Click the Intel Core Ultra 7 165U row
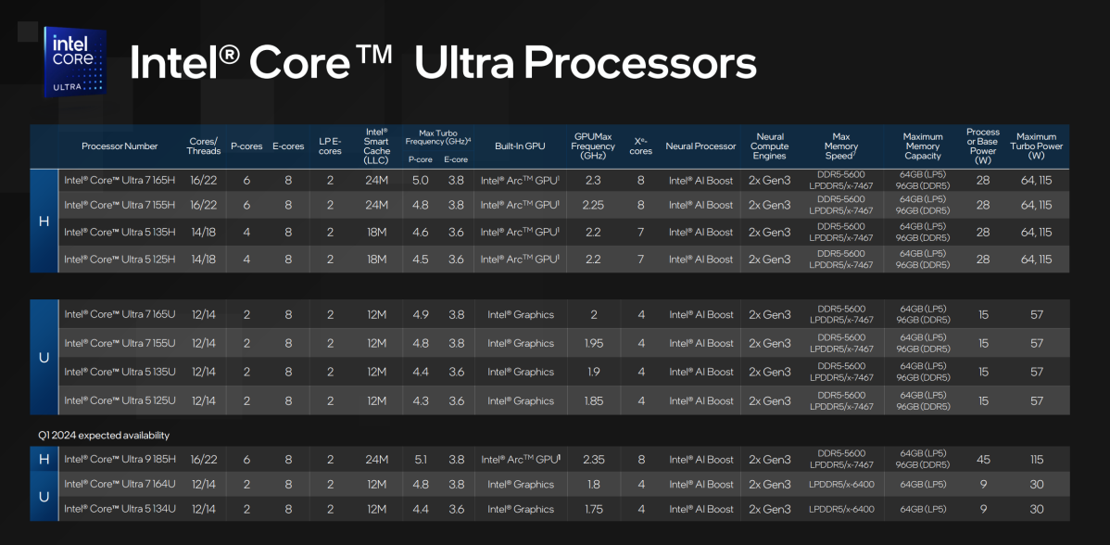The image size is (1110, 545). 120,314
